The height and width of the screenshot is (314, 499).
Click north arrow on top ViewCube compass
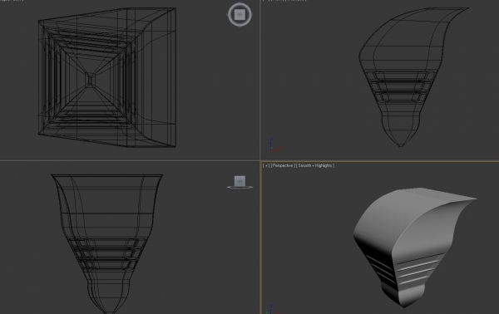coord(240,3)
